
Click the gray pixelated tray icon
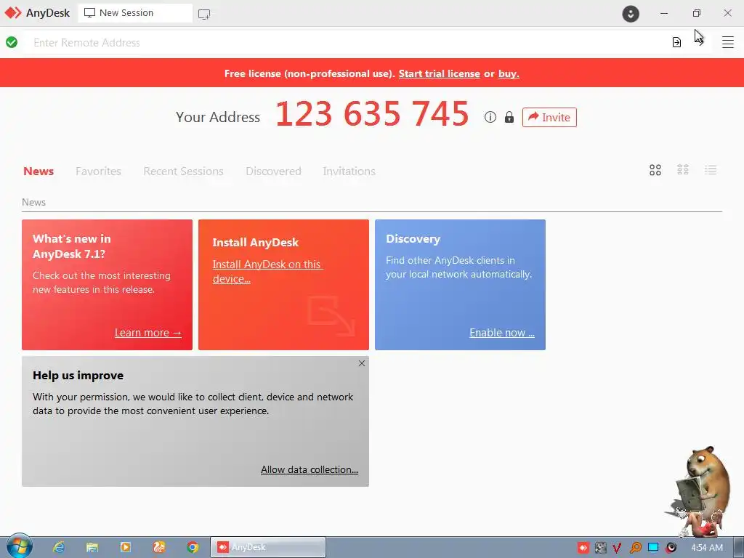click(x=600, y=548)
